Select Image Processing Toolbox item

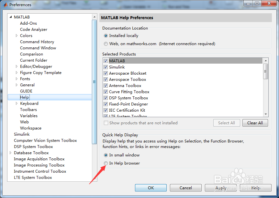pyautogui.click(x=39, y=165)
